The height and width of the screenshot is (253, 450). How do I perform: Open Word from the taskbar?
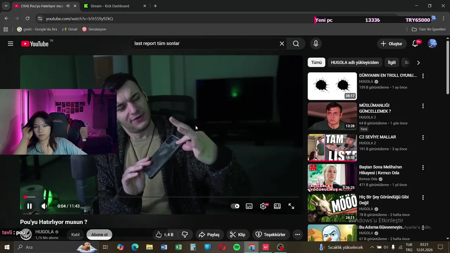[x=164, y=247]
